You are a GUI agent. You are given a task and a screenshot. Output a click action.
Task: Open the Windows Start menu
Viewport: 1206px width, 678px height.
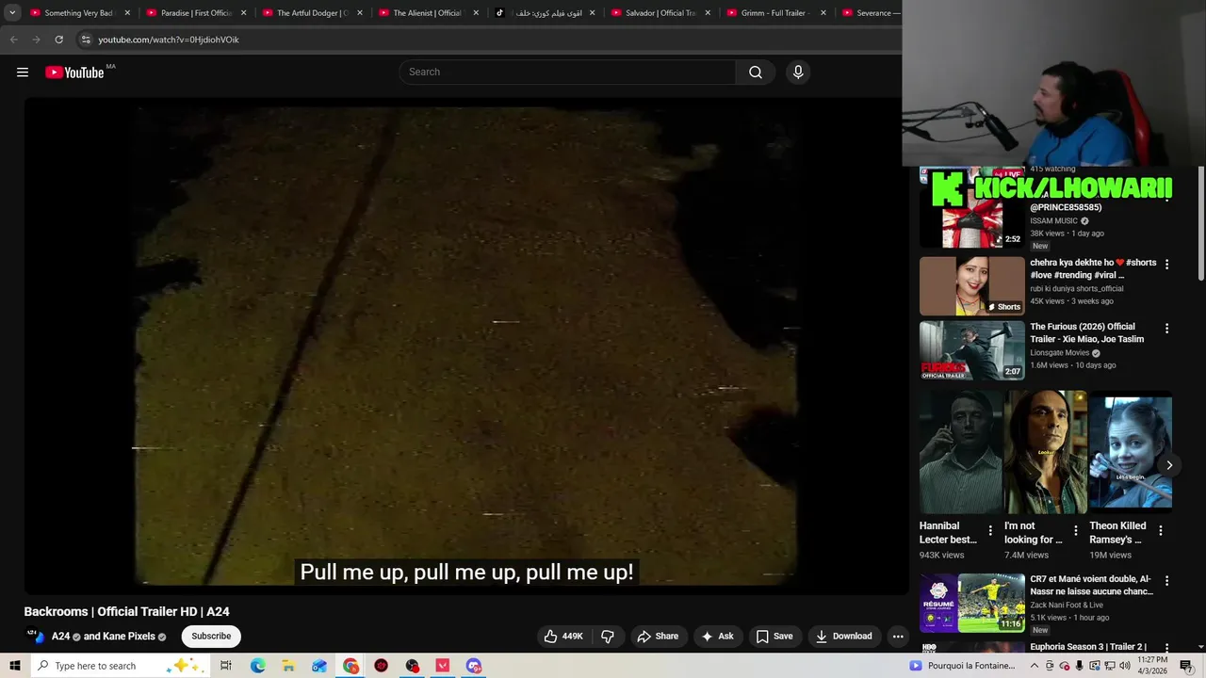point(14,666)
